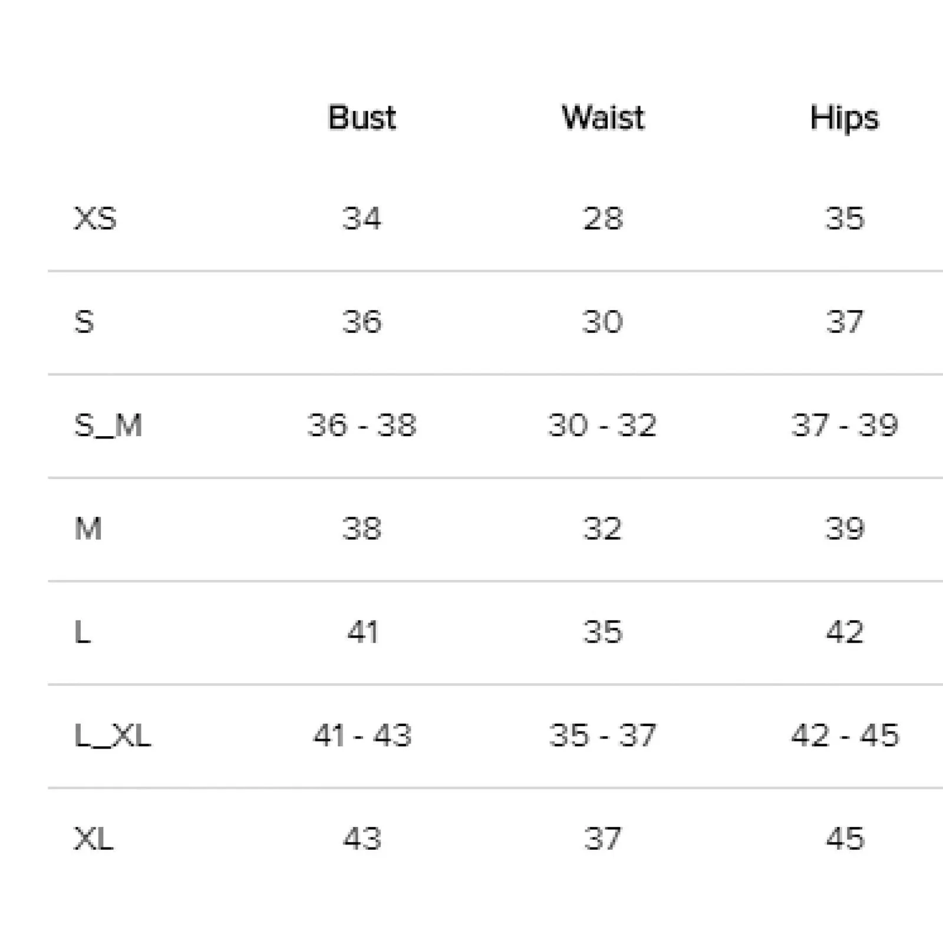Click bust value 43 for XL
The height and width of the screenshot is (943, 943).
click(362, 839)
